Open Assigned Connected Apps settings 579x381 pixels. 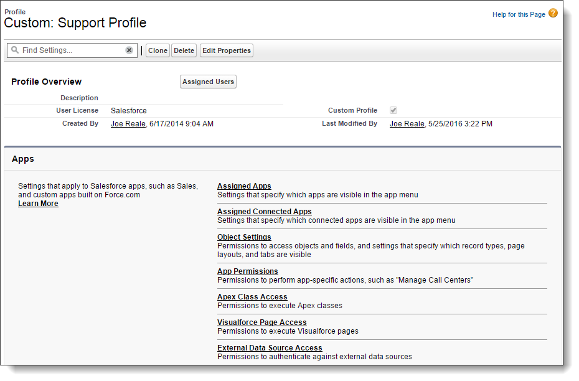pyautogui.click(x=265, y=212)
